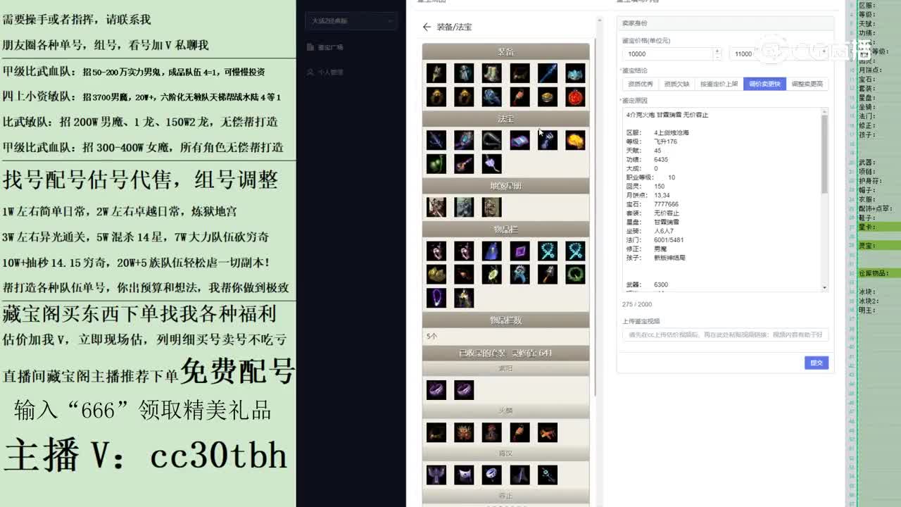Click the 物品栏 section header
The image size is (901, 507).
(x=505, y=230)
